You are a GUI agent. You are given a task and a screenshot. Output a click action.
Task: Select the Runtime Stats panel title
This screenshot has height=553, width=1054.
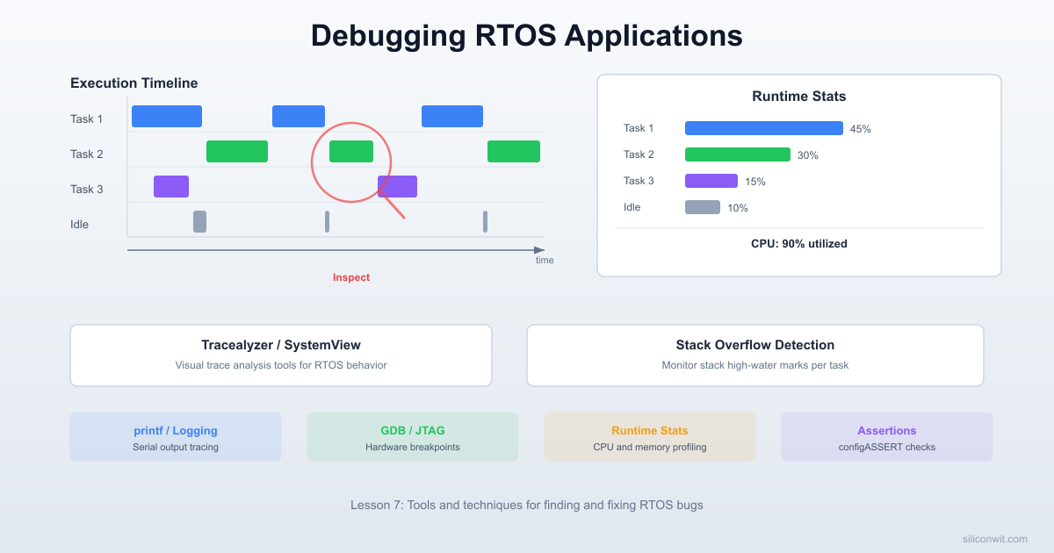pos(798,96)
